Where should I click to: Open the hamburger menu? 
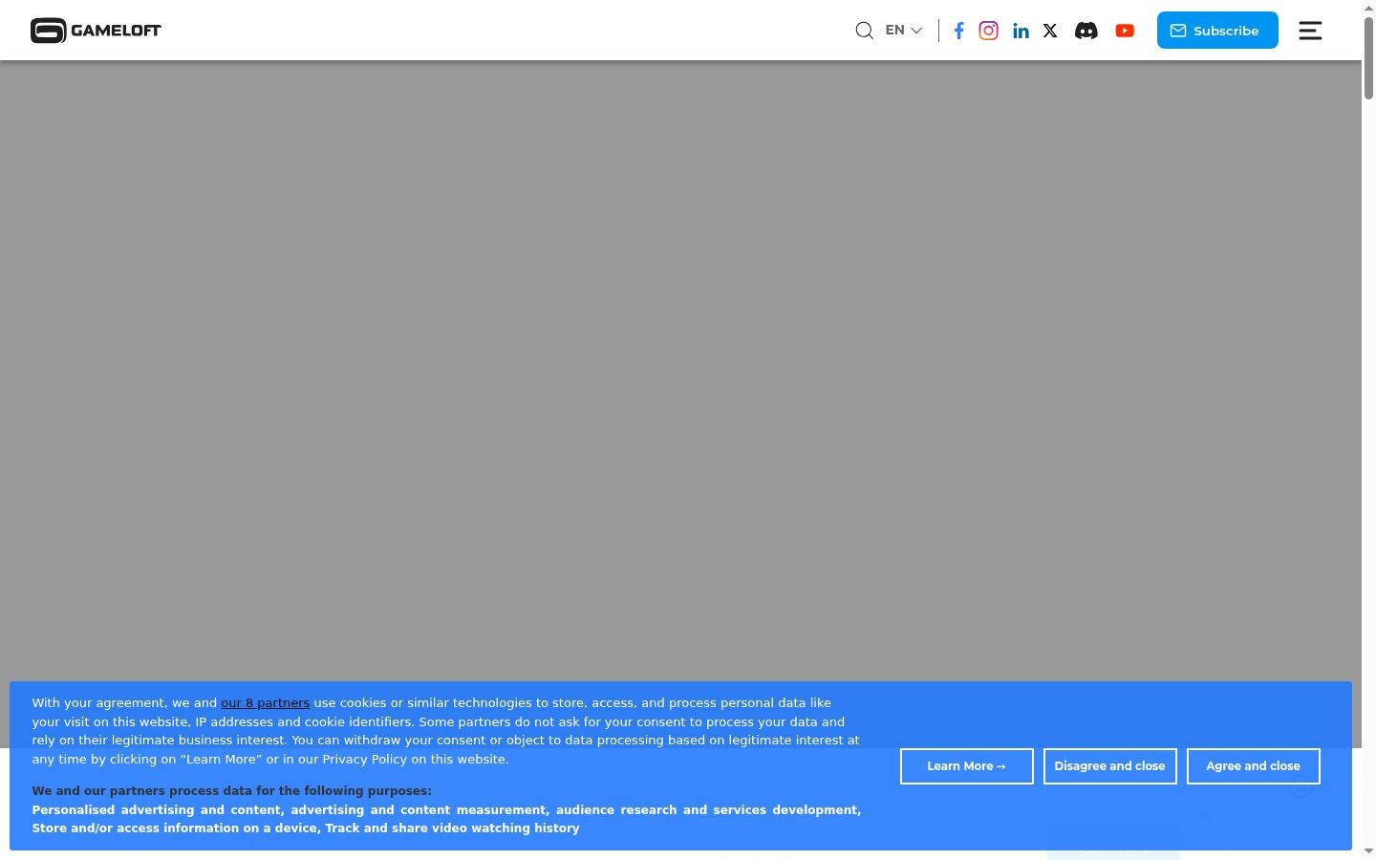(x=1310, y=31)
